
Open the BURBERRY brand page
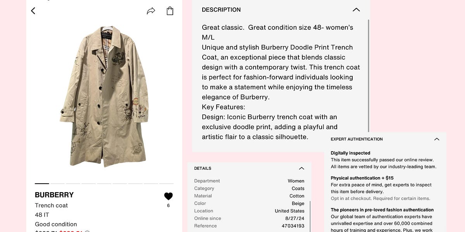point(54,195)
